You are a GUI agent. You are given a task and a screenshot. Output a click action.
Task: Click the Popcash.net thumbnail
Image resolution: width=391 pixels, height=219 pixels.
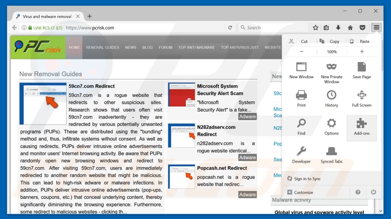182,176
